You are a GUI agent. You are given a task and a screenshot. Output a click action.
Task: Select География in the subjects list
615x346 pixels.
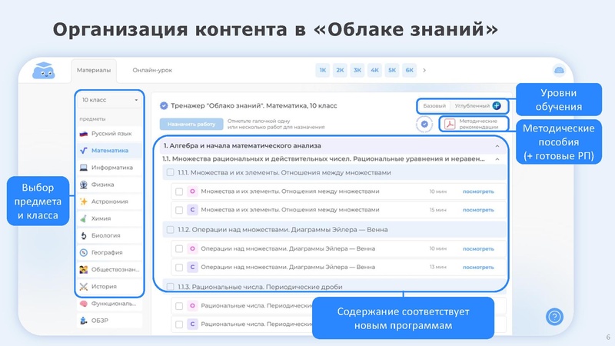[109, 252]
